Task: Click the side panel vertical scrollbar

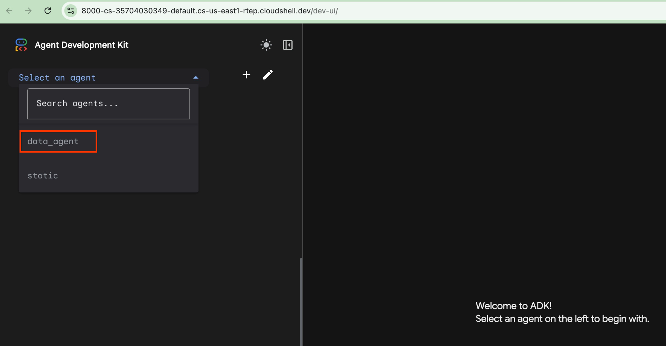Action: [x=301, y=301]
